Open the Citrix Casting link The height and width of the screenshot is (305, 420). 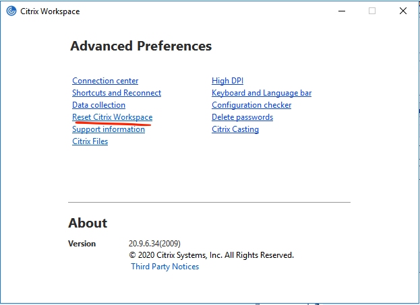(235, 129)
